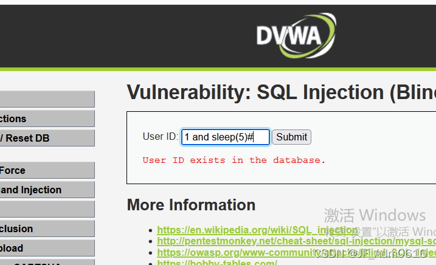Click the More Information heading

click(x=191, y=205)
